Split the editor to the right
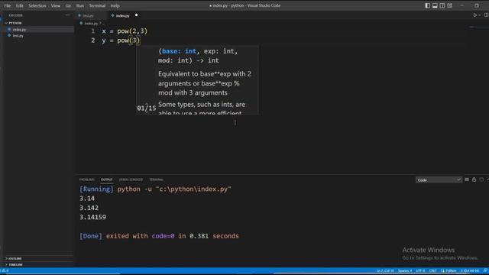The height and width of the screenshot is (275, 489). (x=486, y=15)
